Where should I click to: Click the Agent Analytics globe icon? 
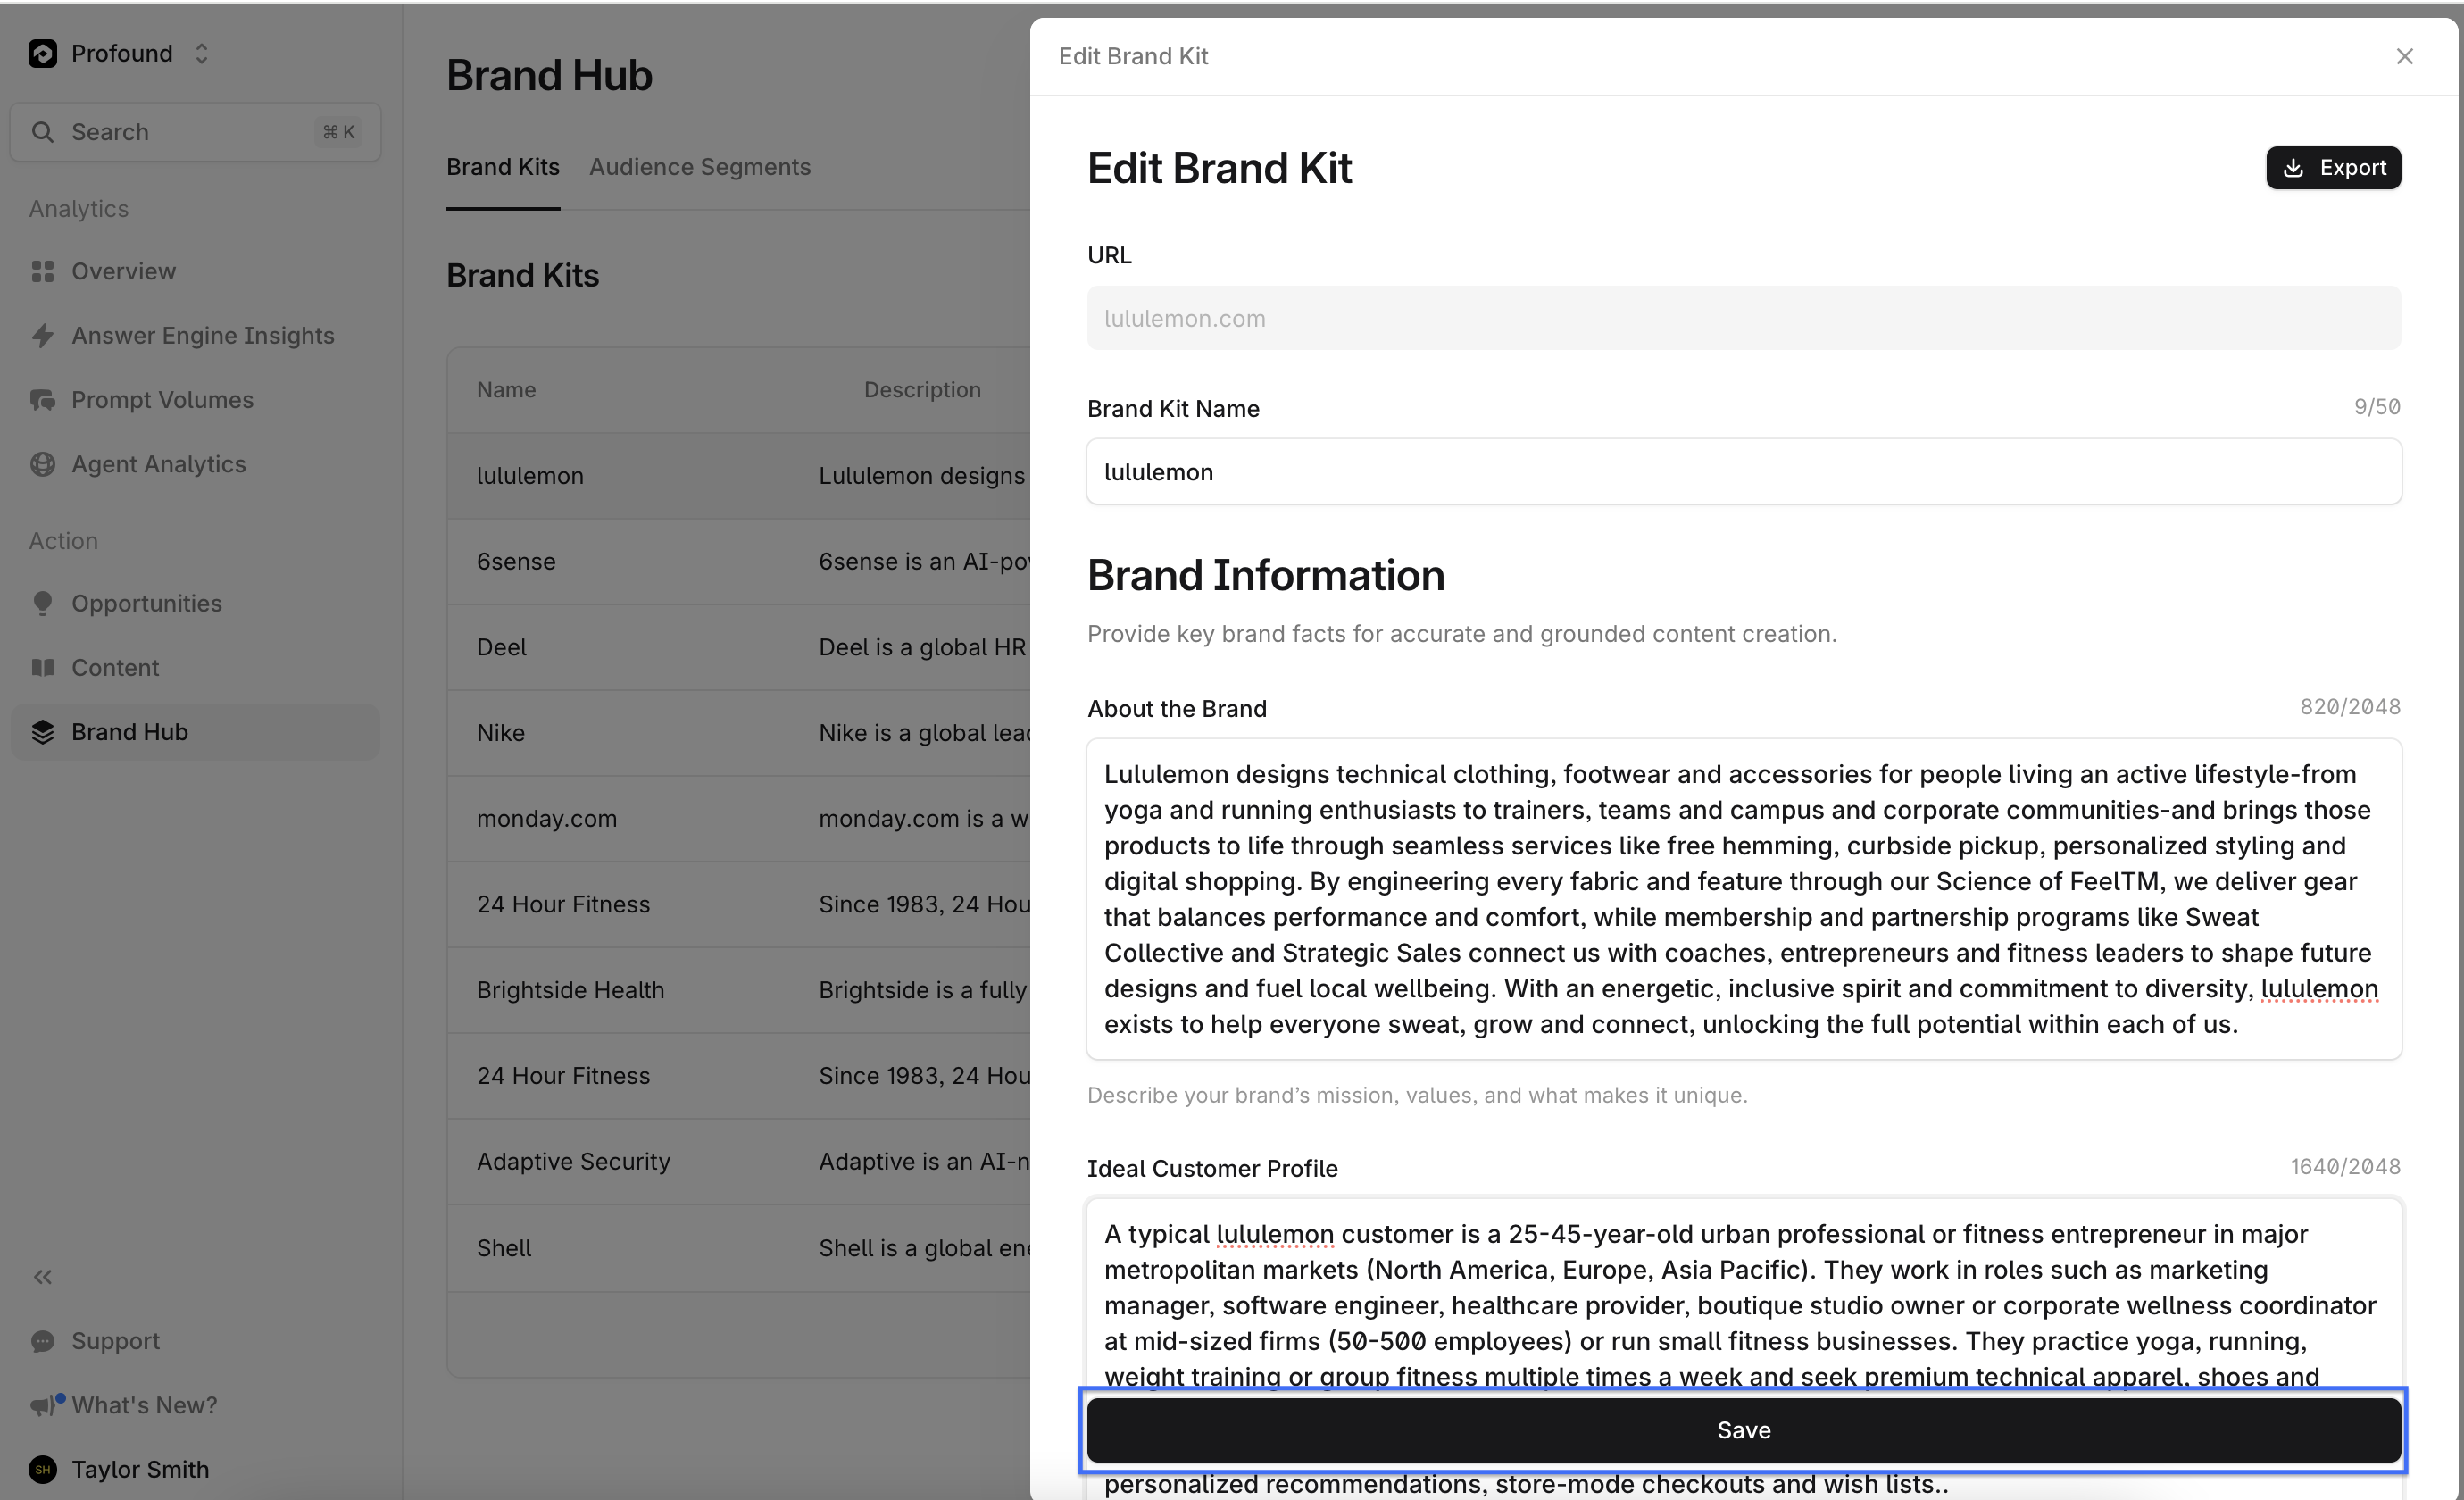point(42,464)
